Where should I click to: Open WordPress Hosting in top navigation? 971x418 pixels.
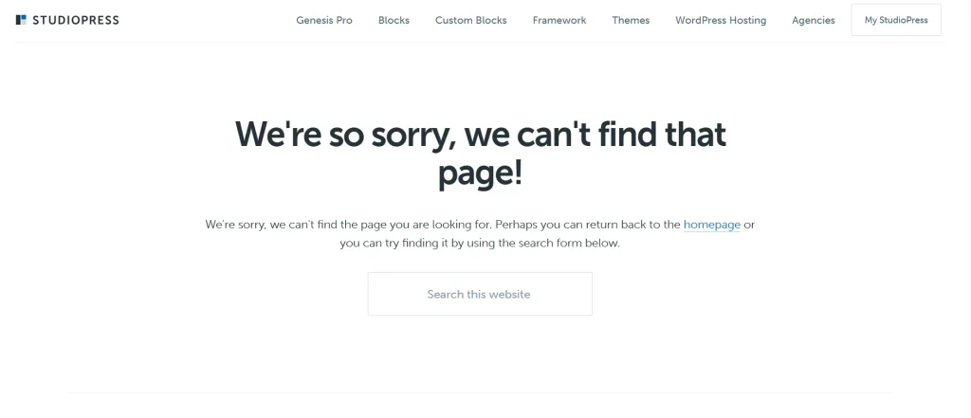tap(721, 20)
